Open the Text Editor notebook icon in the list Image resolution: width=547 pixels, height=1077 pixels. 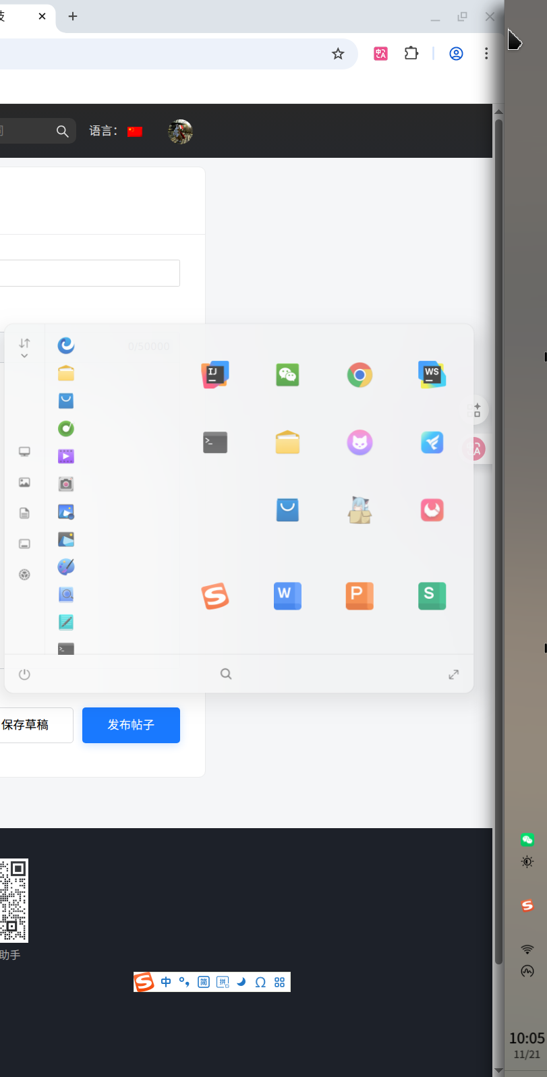click(66, 622)
